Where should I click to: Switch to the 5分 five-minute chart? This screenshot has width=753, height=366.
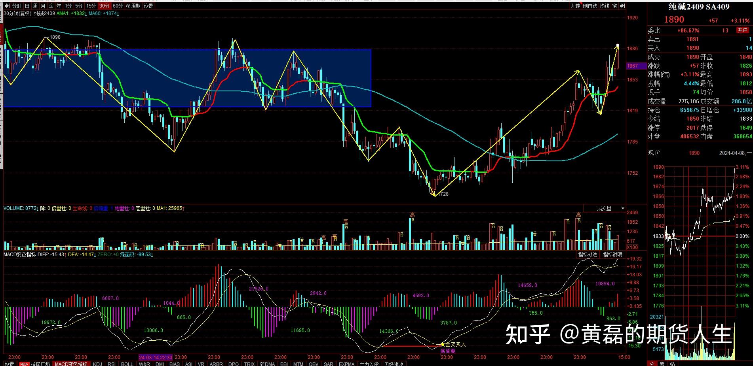[79, 6]
